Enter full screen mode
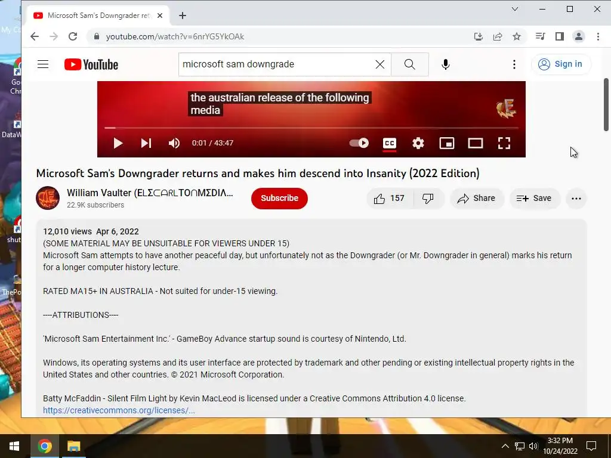This screenshot has height=458, width=611. (x=504, y=143)
